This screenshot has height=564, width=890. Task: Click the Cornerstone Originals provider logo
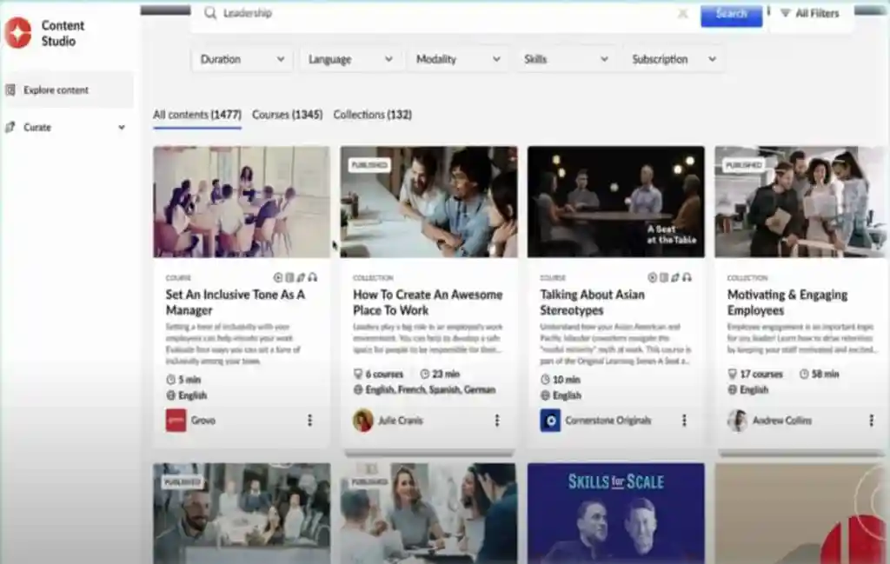[x=549, y=421]
